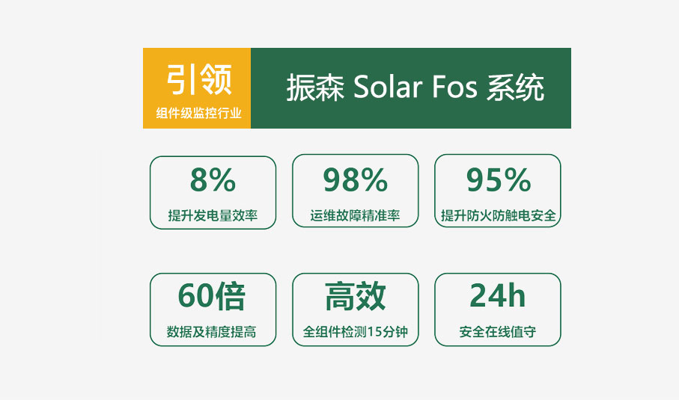Click the "高效" heading

tap(355, 297)
